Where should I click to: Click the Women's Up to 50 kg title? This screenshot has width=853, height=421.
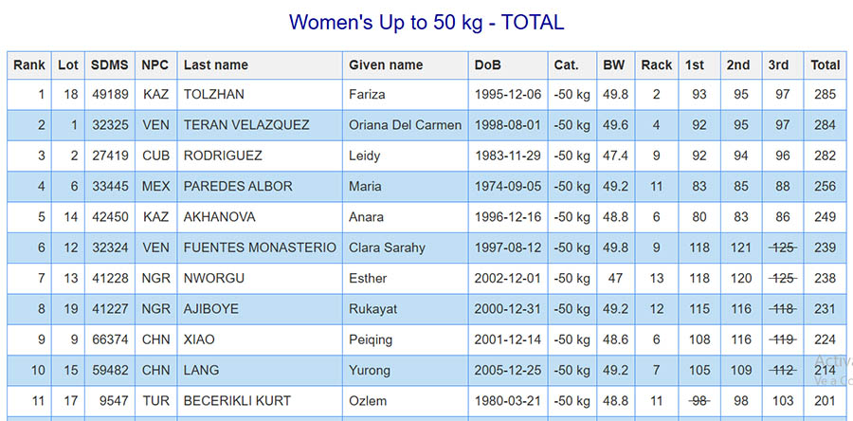[x=426, y=22]
